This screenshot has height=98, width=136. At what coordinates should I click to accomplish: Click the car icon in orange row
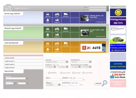[48, 44]
